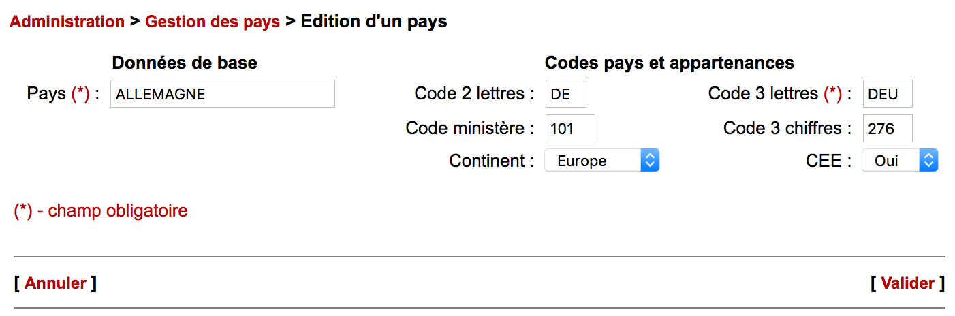Click the Pays text field containing ALLEMAGNE
The height and width of the screenshot is (316, 955).
pyautogui.click(x=222, y=94)
